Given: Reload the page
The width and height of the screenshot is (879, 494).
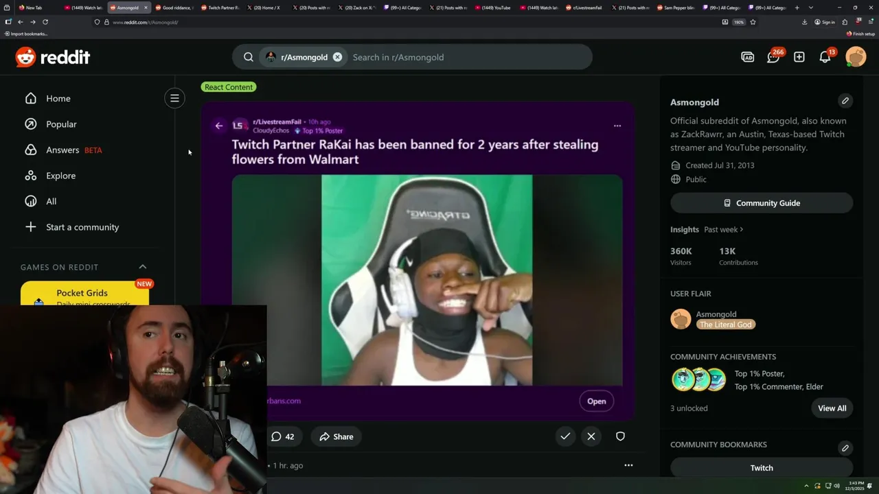Looking at the screenshot, I should click(x=45, y=22).
